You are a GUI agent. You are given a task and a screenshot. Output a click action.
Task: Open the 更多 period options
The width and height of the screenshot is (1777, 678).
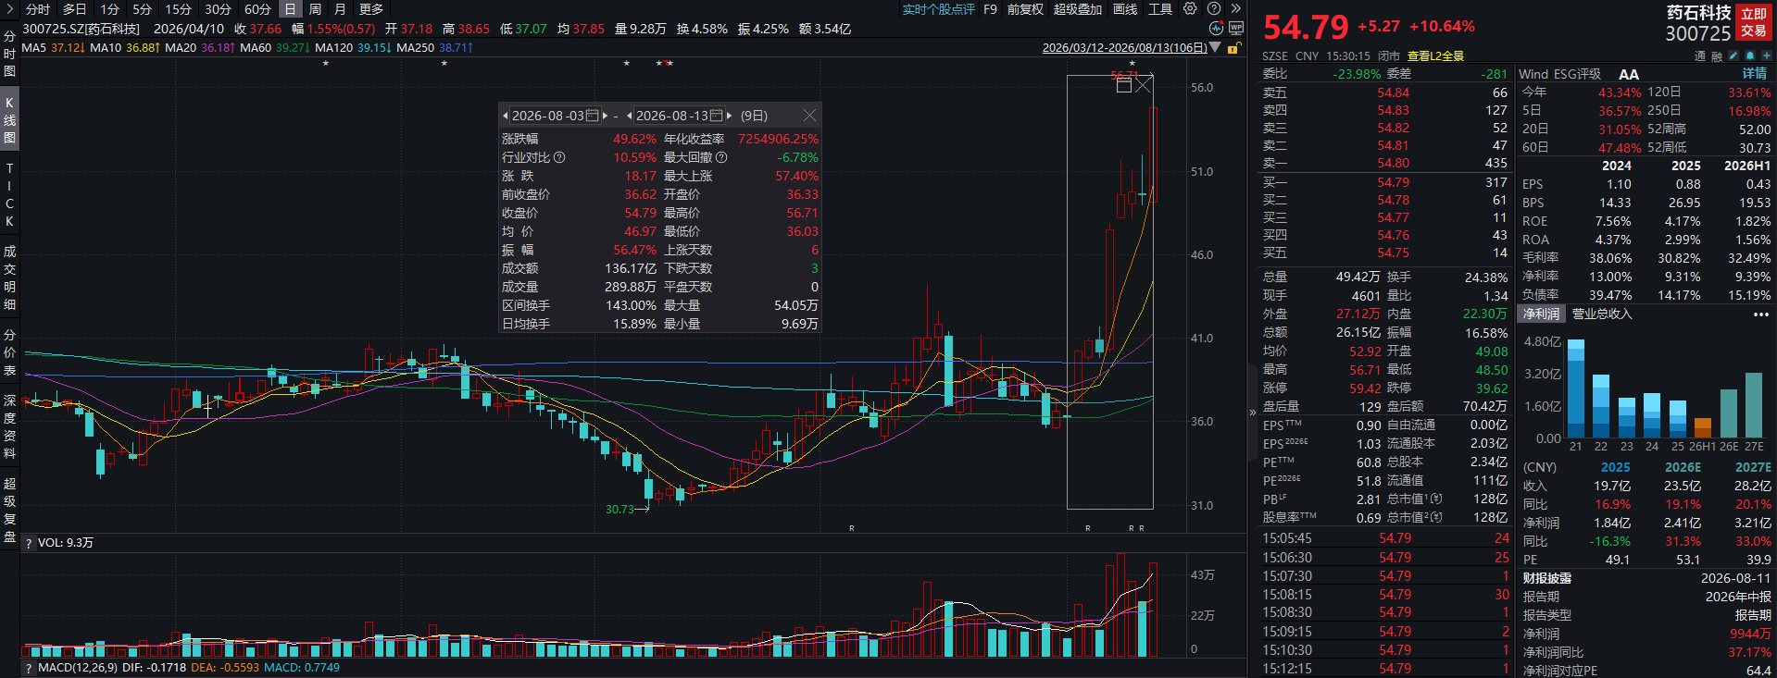point(371,9)
